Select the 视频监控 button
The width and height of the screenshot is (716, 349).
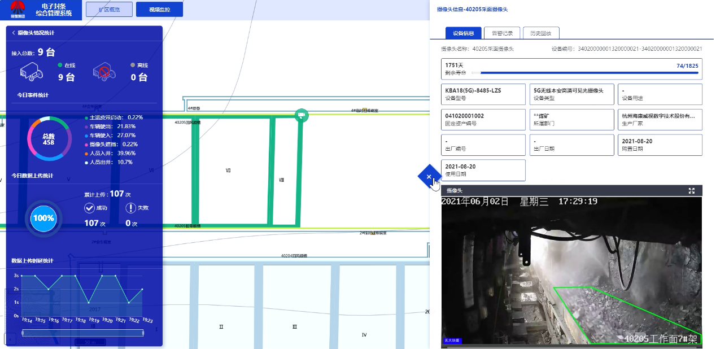point(159,10)
